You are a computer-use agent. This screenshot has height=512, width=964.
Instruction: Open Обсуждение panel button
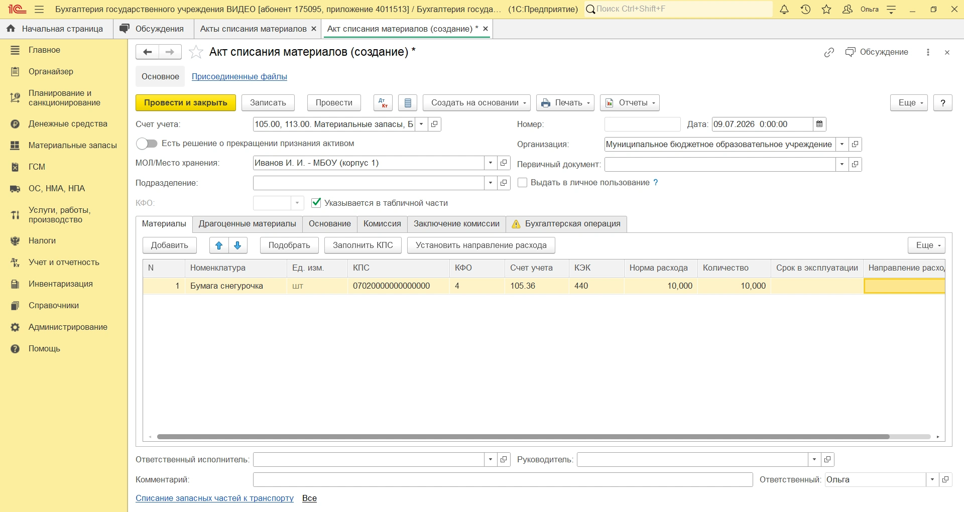click(x=877, y=52)
